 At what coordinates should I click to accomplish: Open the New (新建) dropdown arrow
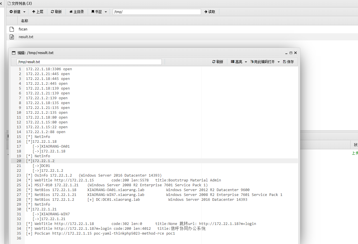[24, 12]
